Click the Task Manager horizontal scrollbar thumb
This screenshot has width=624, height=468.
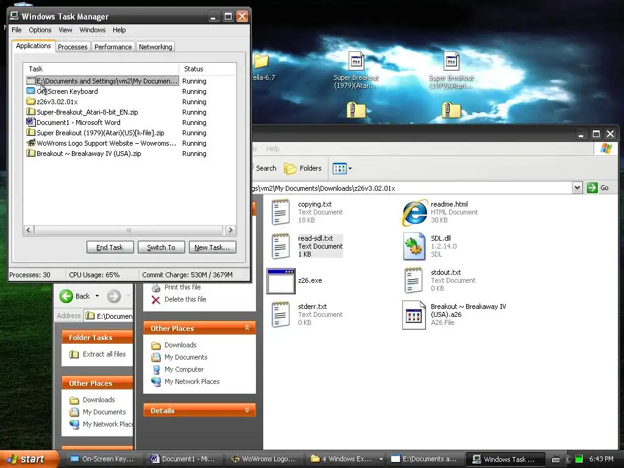point(129,230)
